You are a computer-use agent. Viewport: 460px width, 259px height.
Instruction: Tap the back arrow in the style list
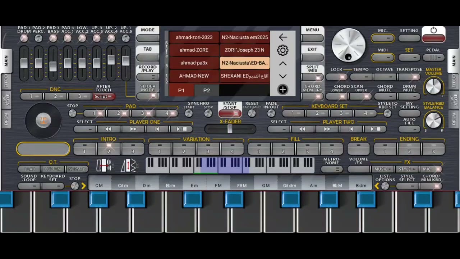[x=283, y=37]
